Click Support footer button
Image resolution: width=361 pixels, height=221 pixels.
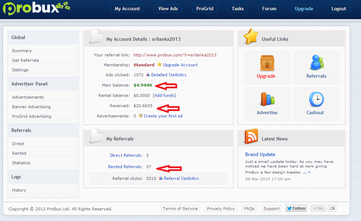[271, 209]
